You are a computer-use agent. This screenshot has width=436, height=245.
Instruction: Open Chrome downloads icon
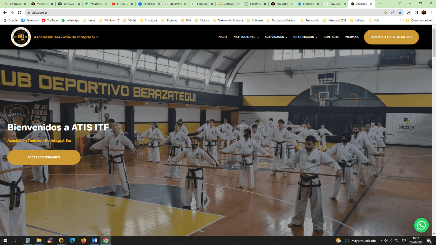[409, 13]
